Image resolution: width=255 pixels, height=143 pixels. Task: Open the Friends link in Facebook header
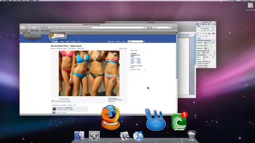click(x=73, y=41)
